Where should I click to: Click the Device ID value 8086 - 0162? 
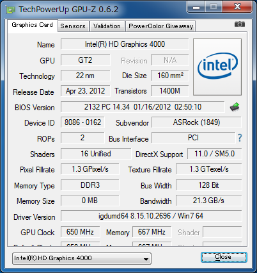pos(82,122)
